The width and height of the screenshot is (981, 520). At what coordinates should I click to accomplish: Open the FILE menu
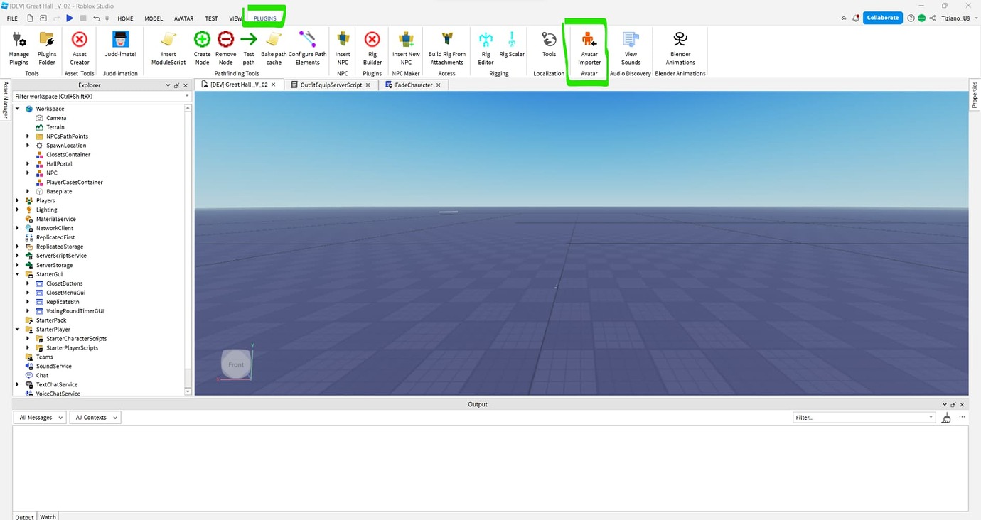(x=12, y=18)
